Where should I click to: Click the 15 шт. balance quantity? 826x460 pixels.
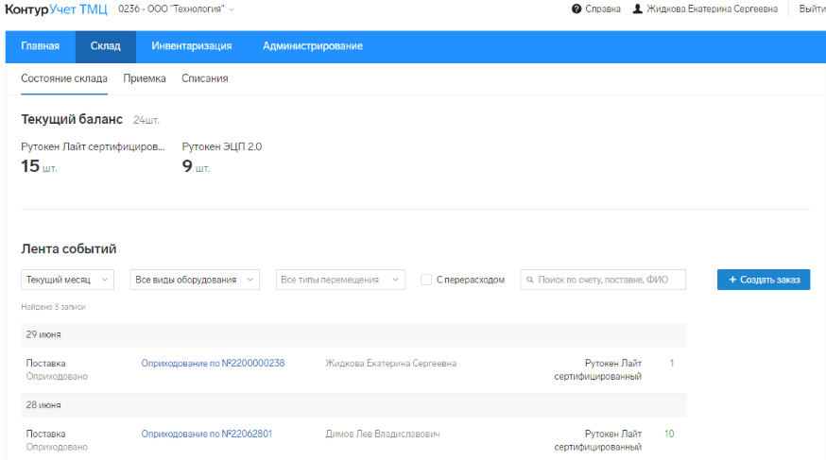tap(39, 166)
